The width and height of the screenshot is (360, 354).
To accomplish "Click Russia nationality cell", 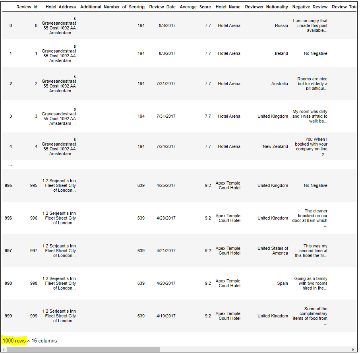I will coord(281,25).
